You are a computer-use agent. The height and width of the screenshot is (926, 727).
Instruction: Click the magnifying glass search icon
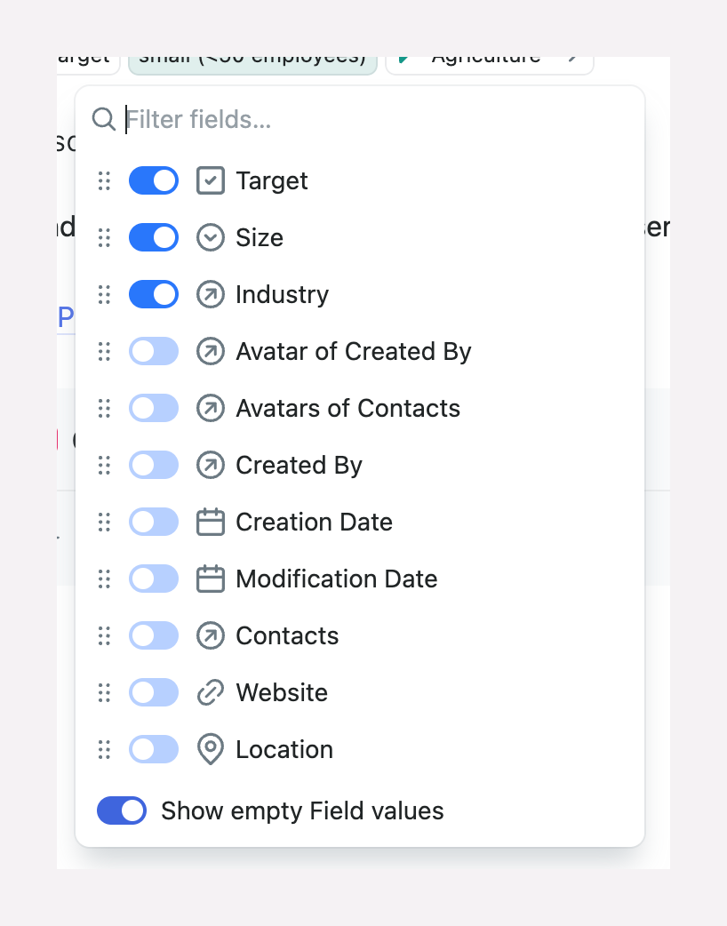click(103, 119)
